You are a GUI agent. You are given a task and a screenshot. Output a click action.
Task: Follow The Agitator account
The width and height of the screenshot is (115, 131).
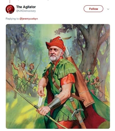coord(93,9)
